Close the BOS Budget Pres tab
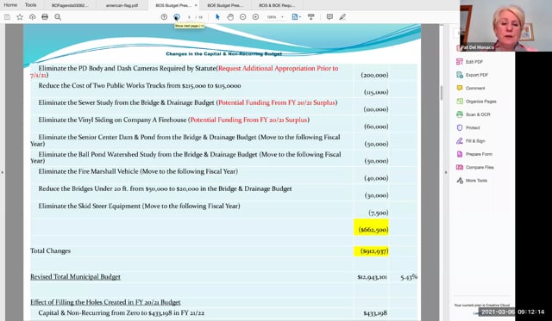Viewport: 552px width, 321px height. click(196, 5)
